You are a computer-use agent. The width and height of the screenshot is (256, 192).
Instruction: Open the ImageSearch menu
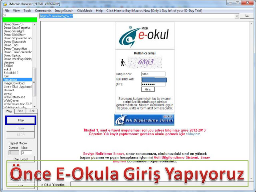[x=64, y=11]
